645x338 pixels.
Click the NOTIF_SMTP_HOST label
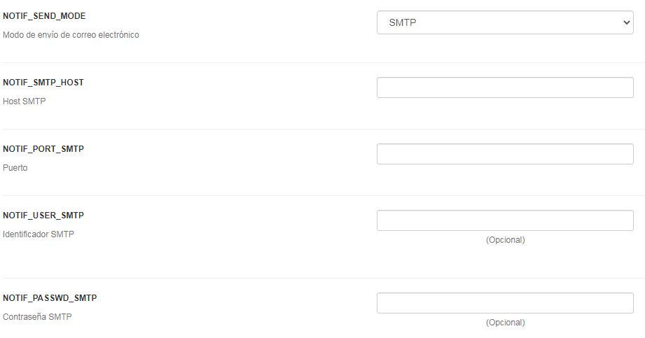[43, 83]
